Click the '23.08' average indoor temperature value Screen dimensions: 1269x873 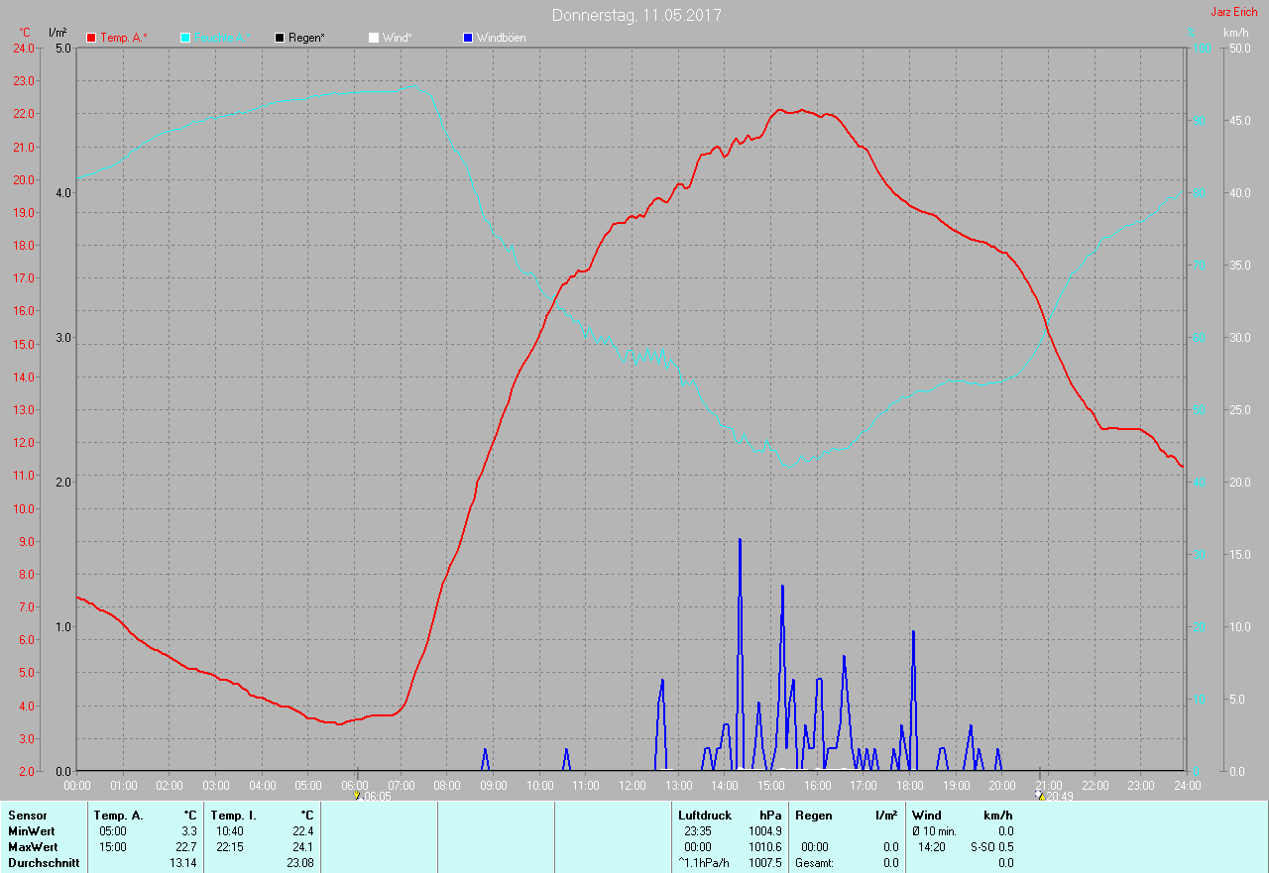[x=299, y=863]
